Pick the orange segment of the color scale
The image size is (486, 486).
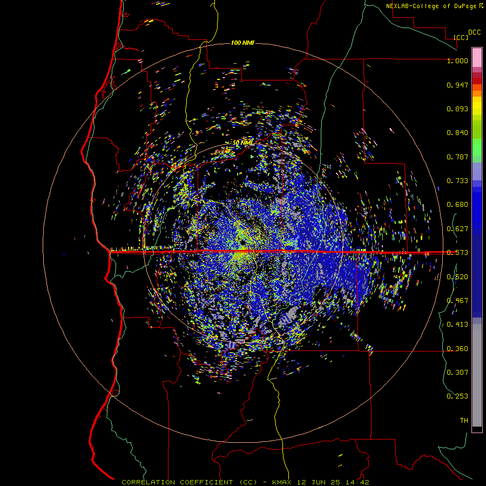477,93
